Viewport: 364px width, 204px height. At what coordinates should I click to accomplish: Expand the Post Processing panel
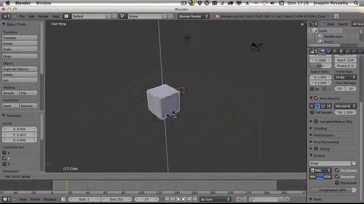pos(326,142)
